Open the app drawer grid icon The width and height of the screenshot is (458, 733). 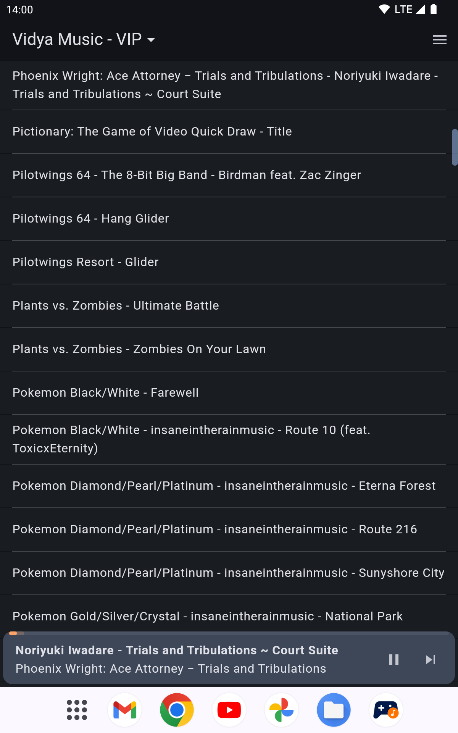click(x=77, y=710)
